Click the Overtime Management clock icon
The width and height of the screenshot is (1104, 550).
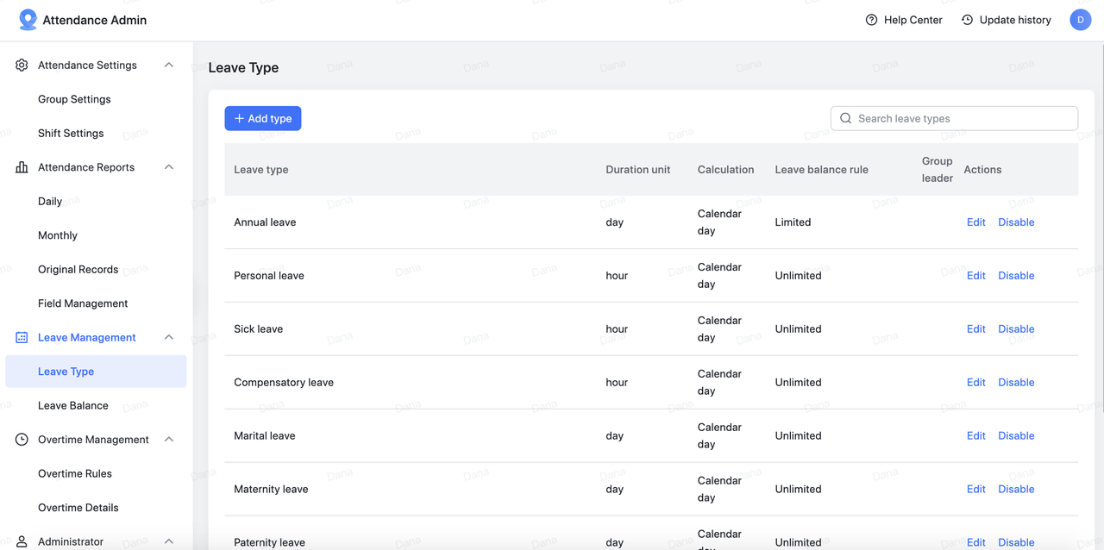pos(22,440)
